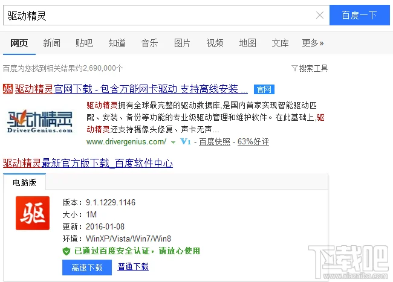Open the DriverGenius.com logo thumbnail
Screen dimensions: 393x282
tap(39, 122)
